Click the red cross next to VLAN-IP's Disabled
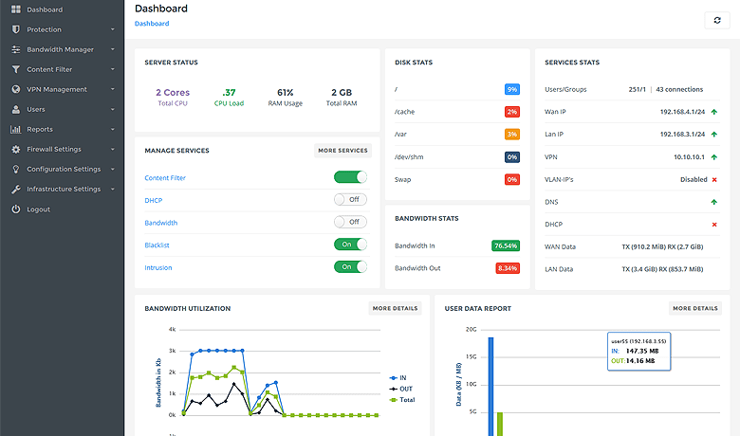 point(714,179)
